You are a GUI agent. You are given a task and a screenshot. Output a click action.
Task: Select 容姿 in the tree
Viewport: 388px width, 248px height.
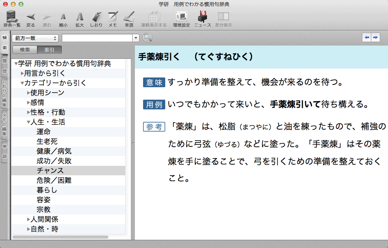pyautogui.click(x=44, y=200)
